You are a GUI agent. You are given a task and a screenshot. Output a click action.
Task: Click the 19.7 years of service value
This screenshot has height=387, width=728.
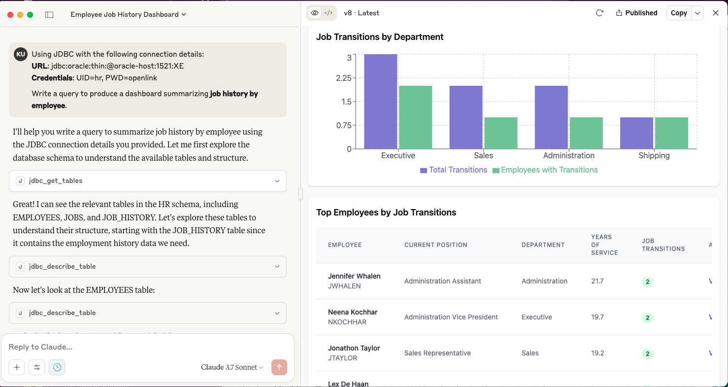click(x=597, y=317)
